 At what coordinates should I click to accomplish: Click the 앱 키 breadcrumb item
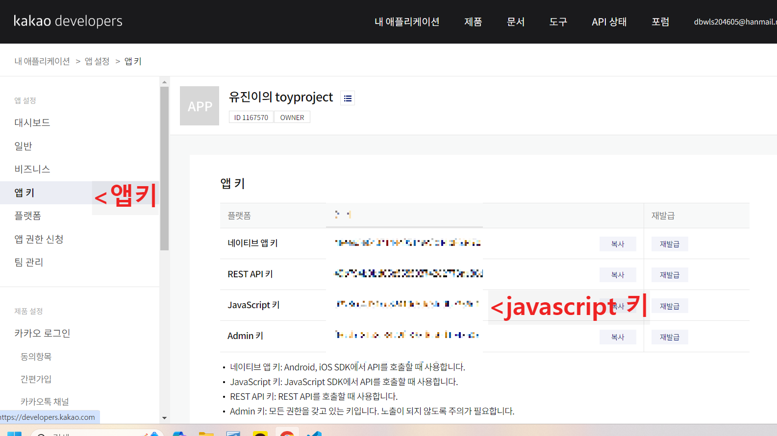pos(133,61)
